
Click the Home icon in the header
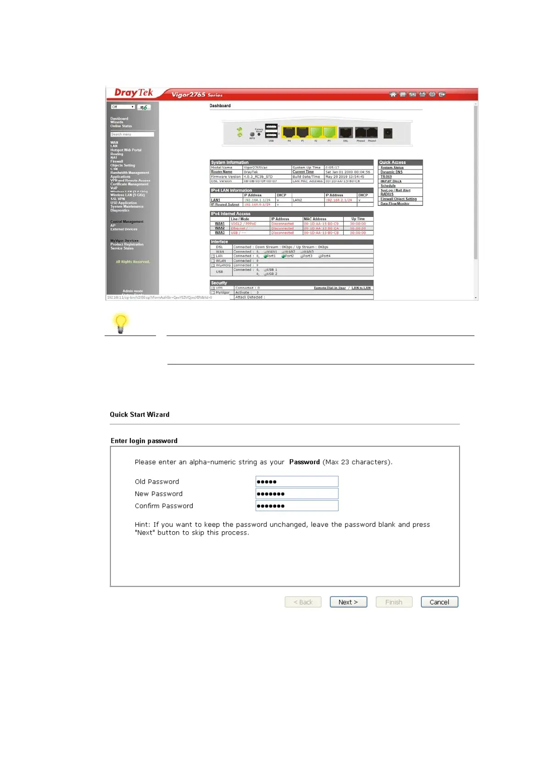coord(393,95)
